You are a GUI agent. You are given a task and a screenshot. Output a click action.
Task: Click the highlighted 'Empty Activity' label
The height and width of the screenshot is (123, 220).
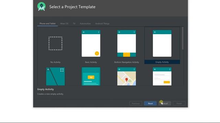162,62
